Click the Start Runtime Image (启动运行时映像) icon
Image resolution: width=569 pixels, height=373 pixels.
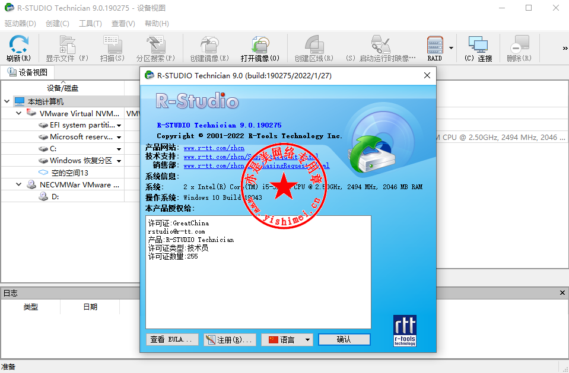coord(380,44)
